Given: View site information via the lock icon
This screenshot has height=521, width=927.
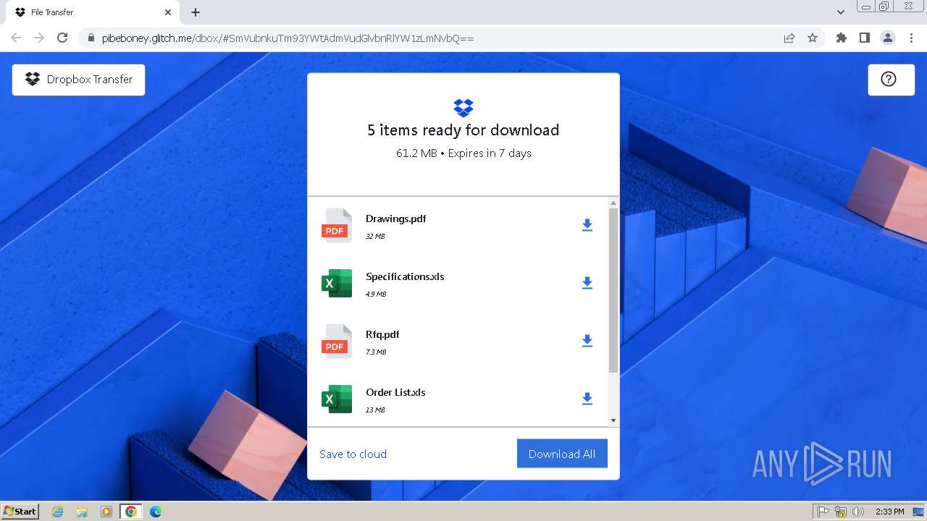Looking at the screenshot, I should [x=91, y=38].
